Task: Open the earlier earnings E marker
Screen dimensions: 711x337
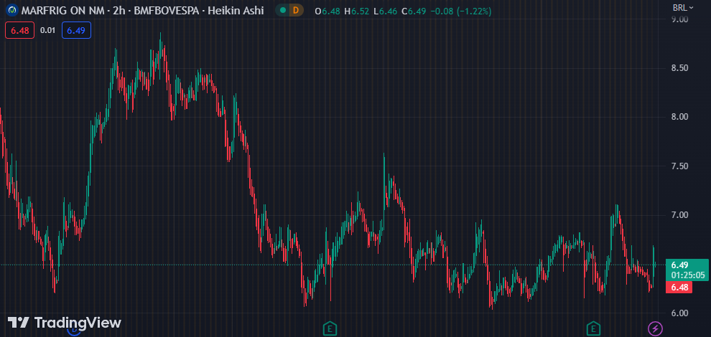Action: [330, 328]
